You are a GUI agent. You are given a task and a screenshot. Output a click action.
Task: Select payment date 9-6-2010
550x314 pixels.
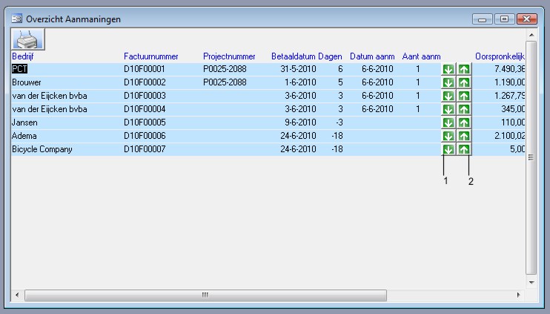coord(301,122)
